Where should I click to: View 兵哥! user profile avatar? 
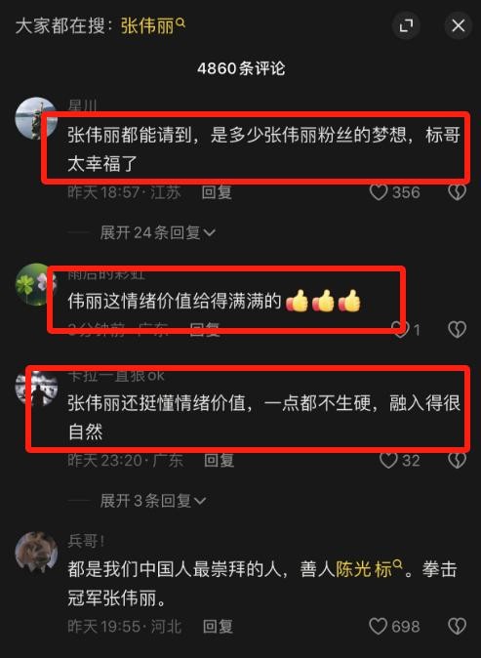(36, 553)
